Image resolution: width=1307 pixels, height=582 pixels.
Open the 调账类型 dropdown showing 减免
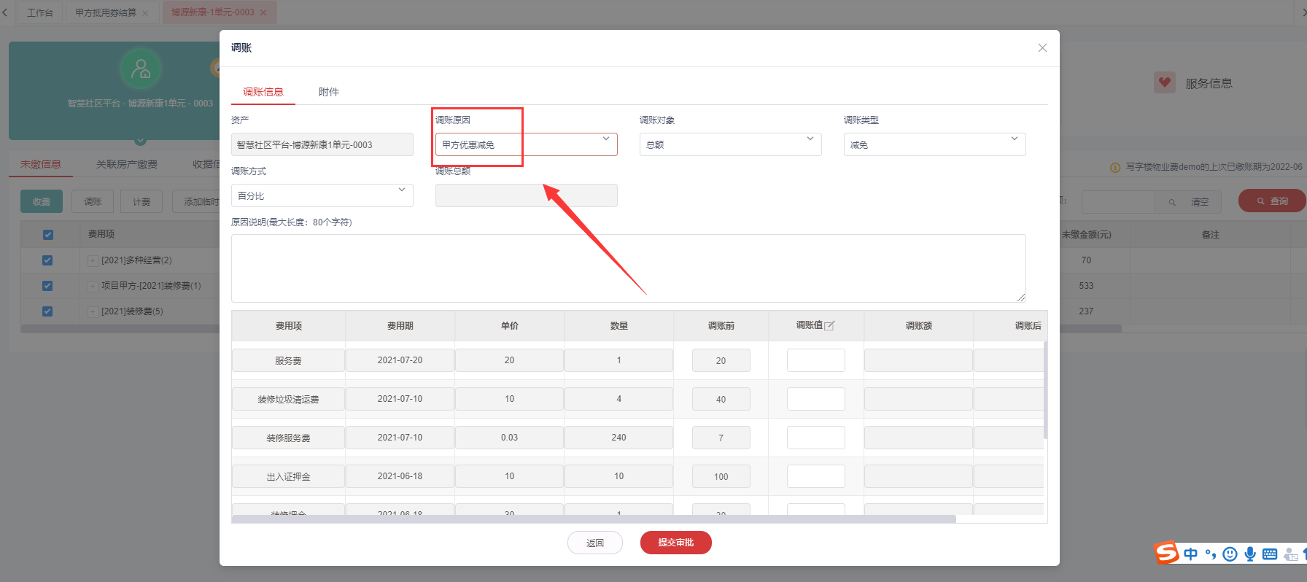coord(934,144)
